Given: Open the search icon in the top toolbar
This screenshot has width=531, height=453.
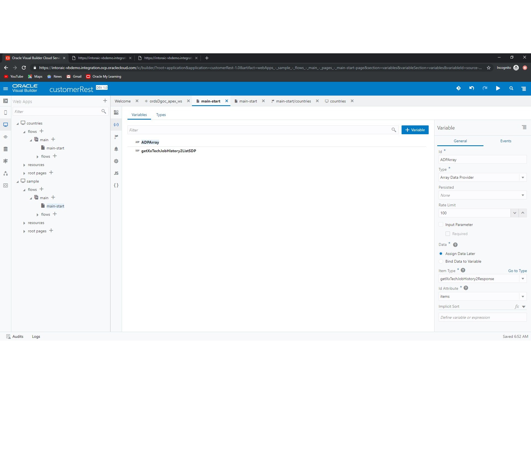Looking at the screenshot, I should click(511, 88).
